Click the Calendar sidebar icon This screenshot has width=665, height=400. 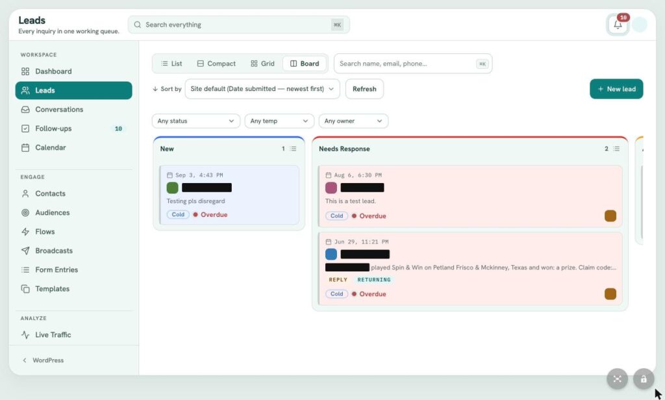[25, 147]
